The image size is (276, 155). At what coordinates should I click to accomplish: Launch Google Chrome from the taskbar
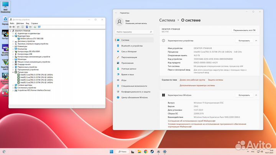click(146, 152)
